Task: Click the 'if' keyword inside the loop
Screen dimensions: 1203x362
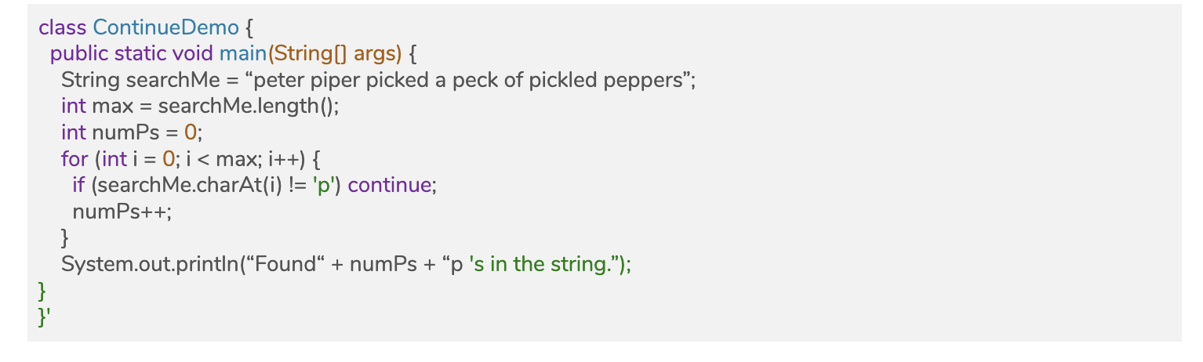Action: click(78, 186)
